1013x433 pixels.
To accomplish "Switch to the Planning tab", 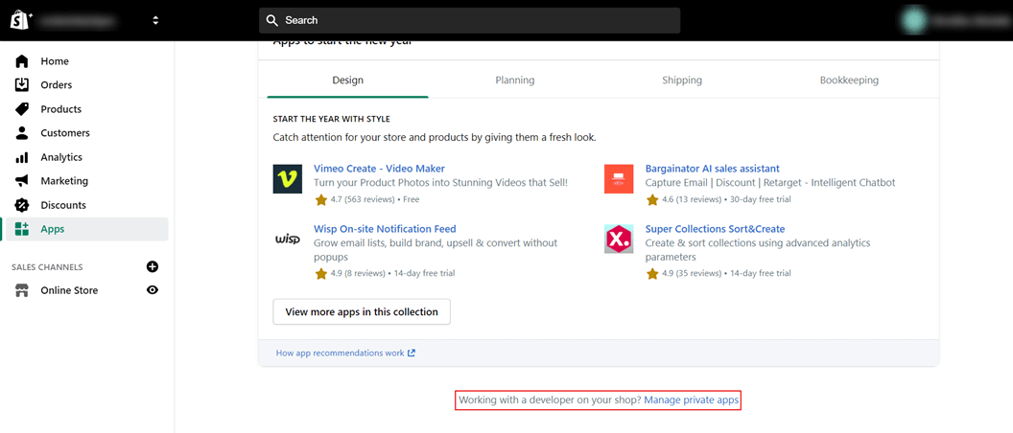I will [x=515, y=80].
